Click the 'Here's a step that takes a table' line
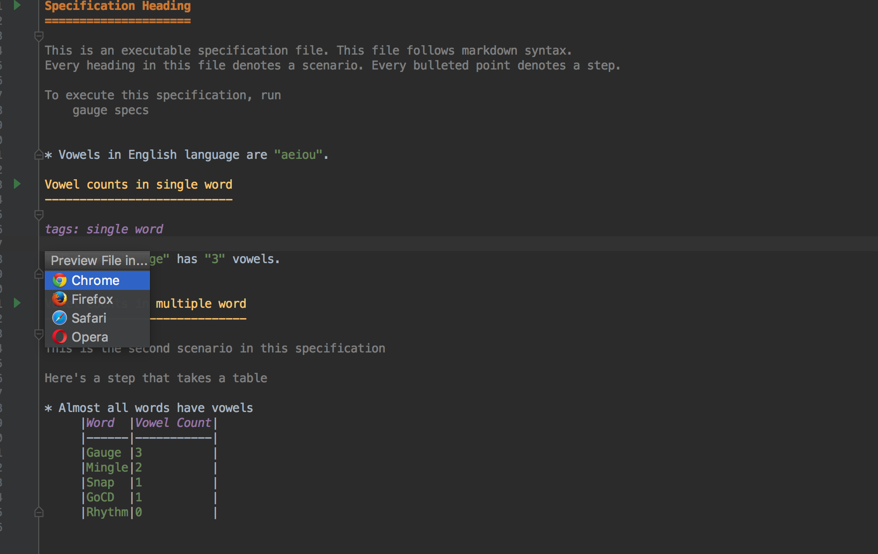878x554 pixels. coord(156,378)
